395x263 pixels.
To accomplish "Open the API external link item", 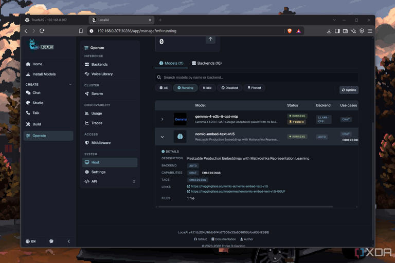I will tap(110, 181).
